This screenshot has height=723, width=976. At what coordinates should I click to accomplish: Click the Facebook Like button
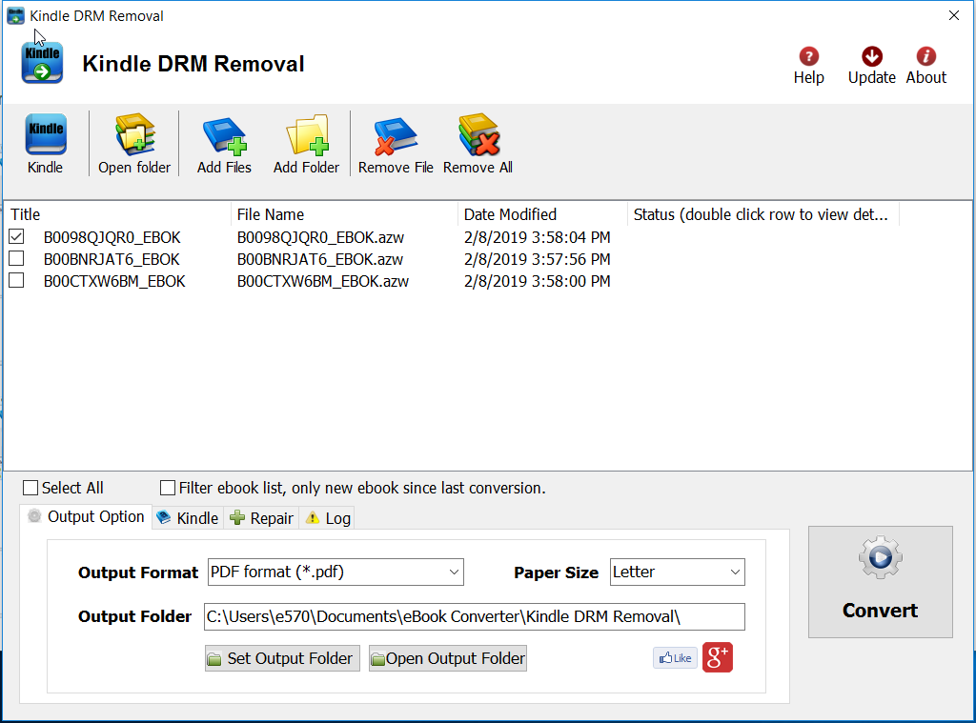click(x=676, y=657)
